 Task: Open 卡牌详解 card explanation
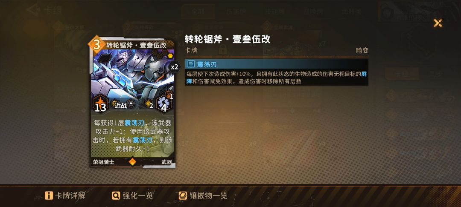click(x=65, y=195)
